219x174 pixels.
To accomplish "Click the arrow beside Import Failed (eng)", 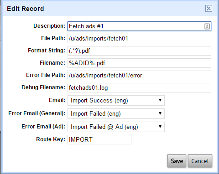I will [160, 113].
